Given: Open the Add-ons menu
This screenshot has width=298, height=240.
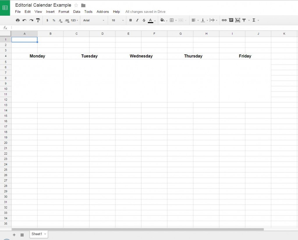Looking at the screenshot, I should pyautogui.click(x=103, y=12).
